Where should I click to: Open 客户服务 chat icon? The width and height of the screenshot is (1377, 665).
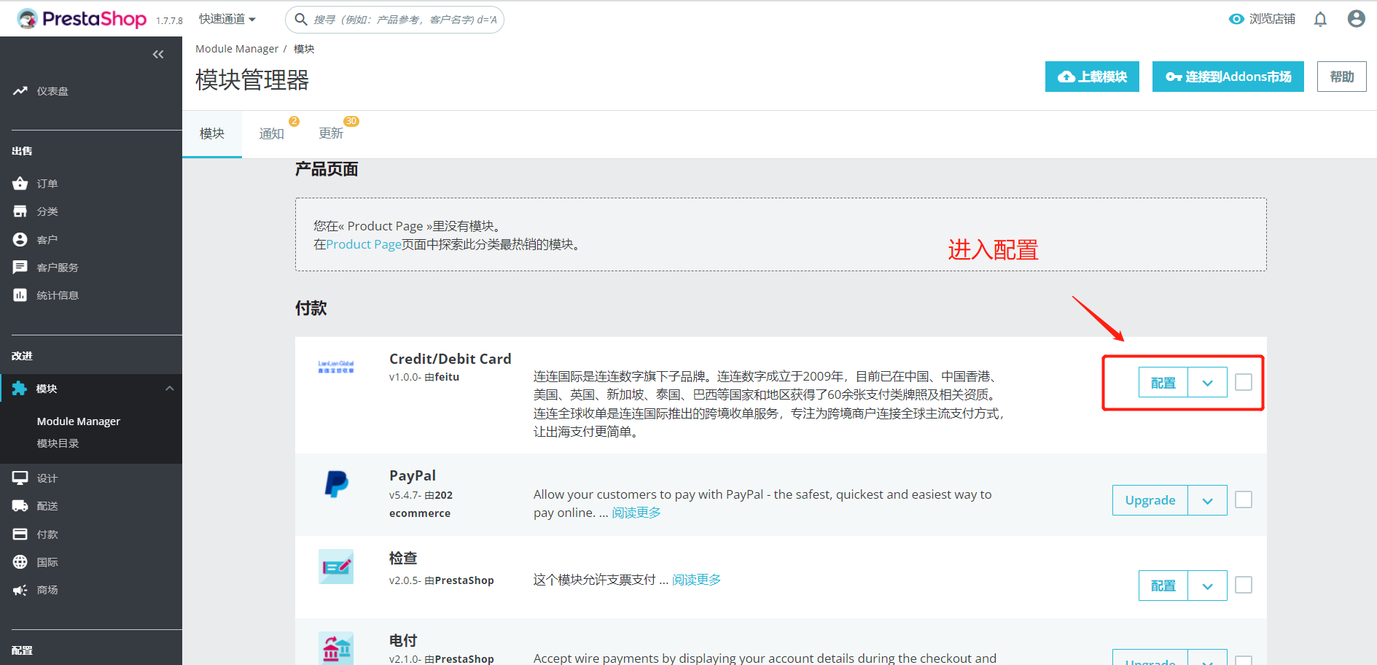[20, 267]
